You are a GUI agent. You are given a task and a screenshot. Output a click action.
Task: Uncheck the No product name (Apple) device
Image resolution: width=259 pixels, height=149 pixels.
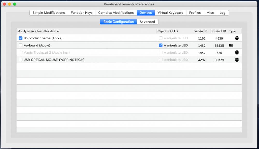coord(21,38)
